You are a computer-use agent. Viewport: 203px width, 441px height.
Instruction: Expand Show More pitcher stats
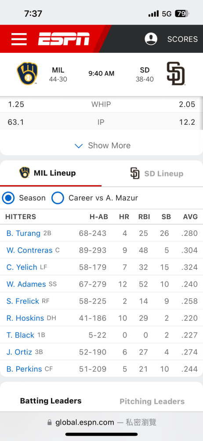102,146
